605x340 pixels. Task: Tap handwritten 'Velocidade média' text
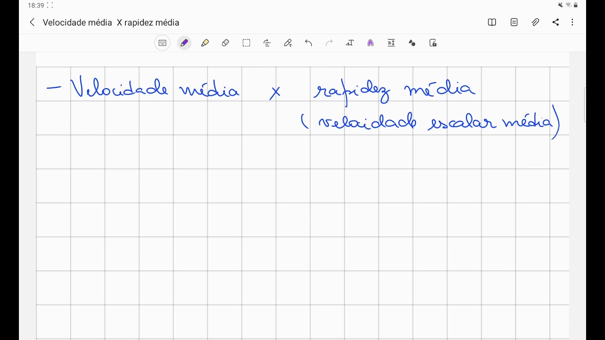pyautogui.click(x=155, y=88)
